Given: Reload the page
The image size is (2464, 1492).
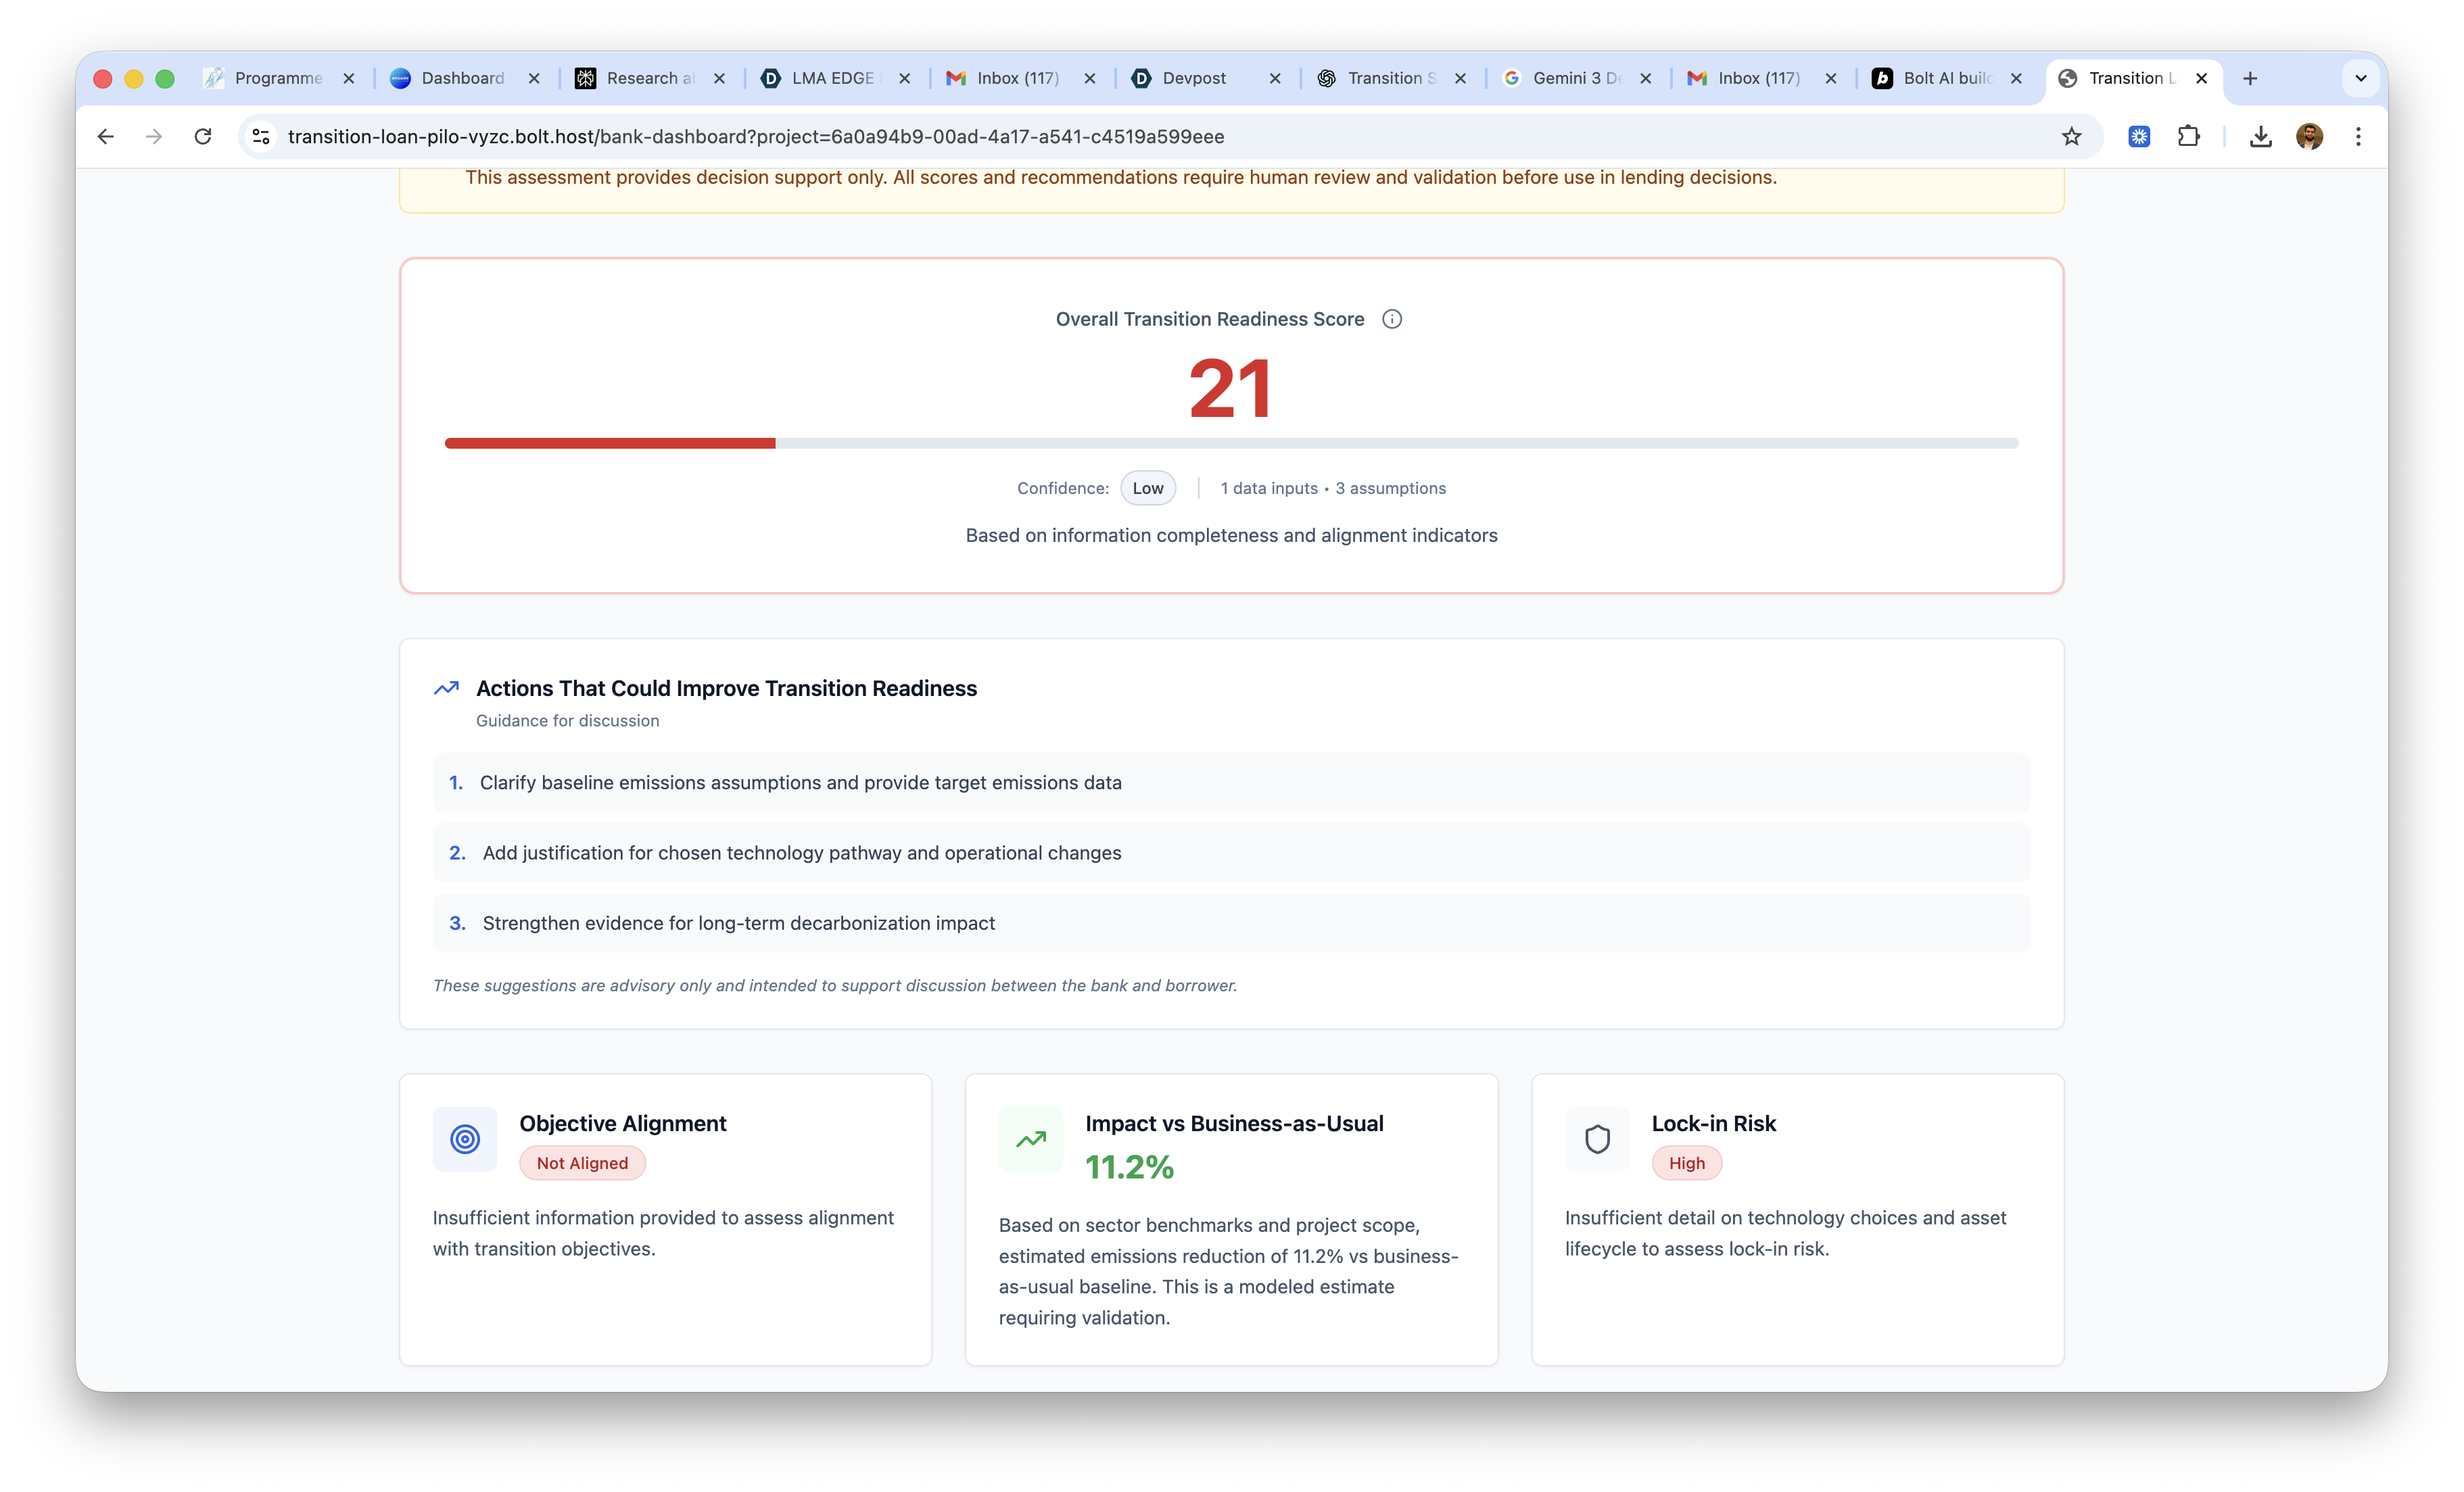Looking at the screenshot, I should [203, 137].
